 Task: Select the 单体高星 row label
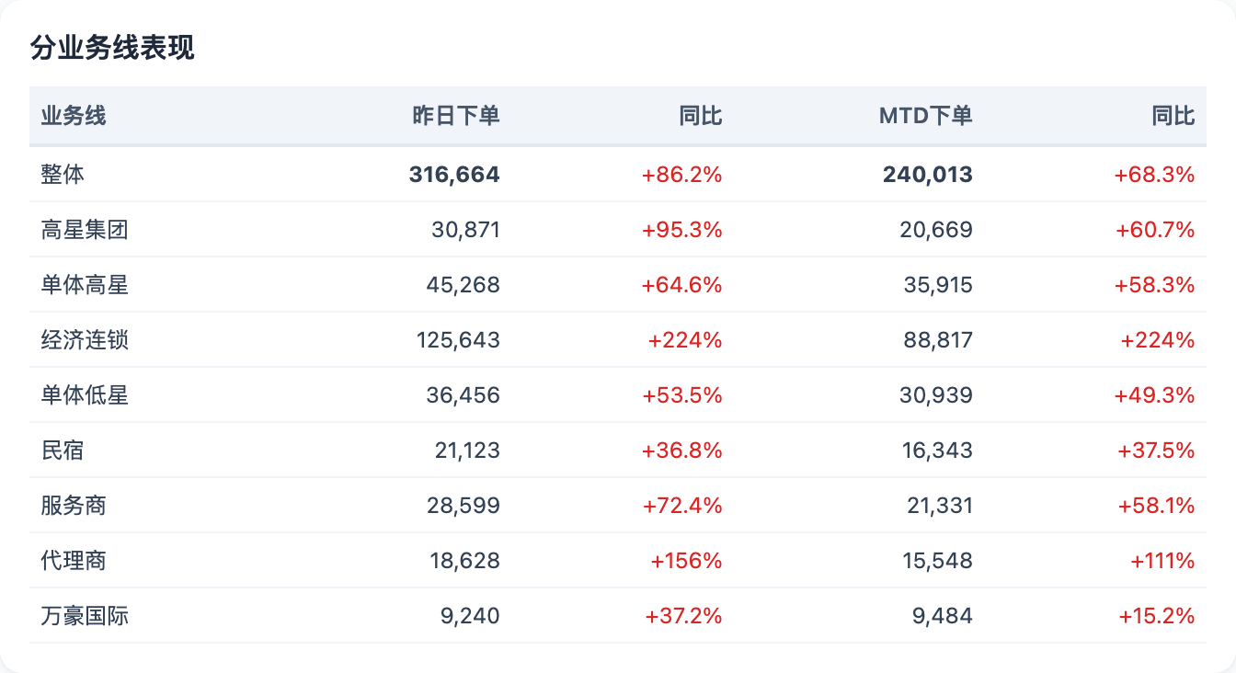click(x=85, y=285)
